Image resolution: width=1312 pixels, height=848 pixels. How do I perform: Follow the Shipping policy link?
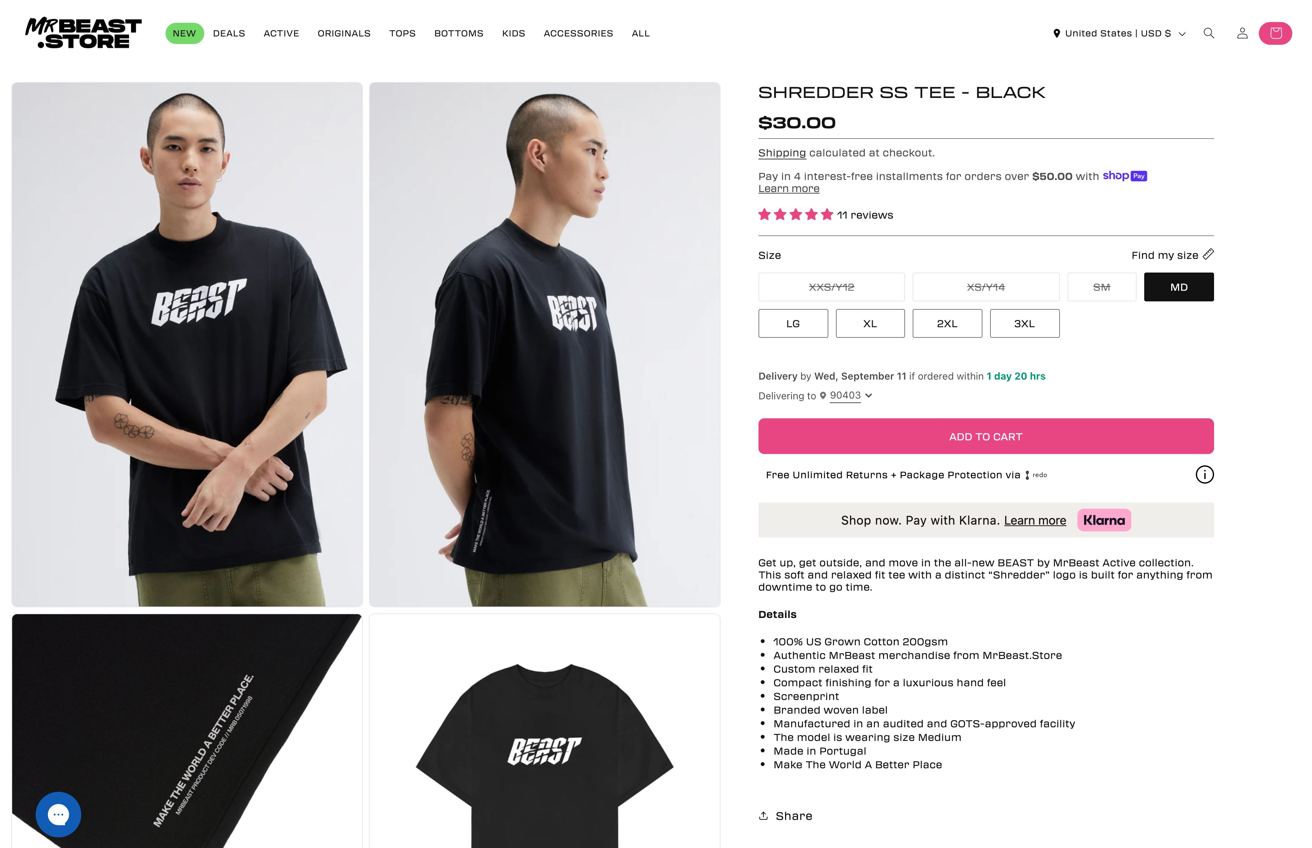pyautogui.click(x=782, y=153)
